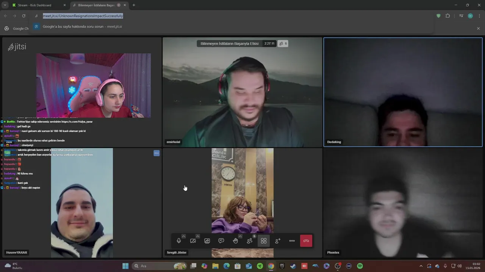Open File Explorer from taskbar

[x=215, y=266]
